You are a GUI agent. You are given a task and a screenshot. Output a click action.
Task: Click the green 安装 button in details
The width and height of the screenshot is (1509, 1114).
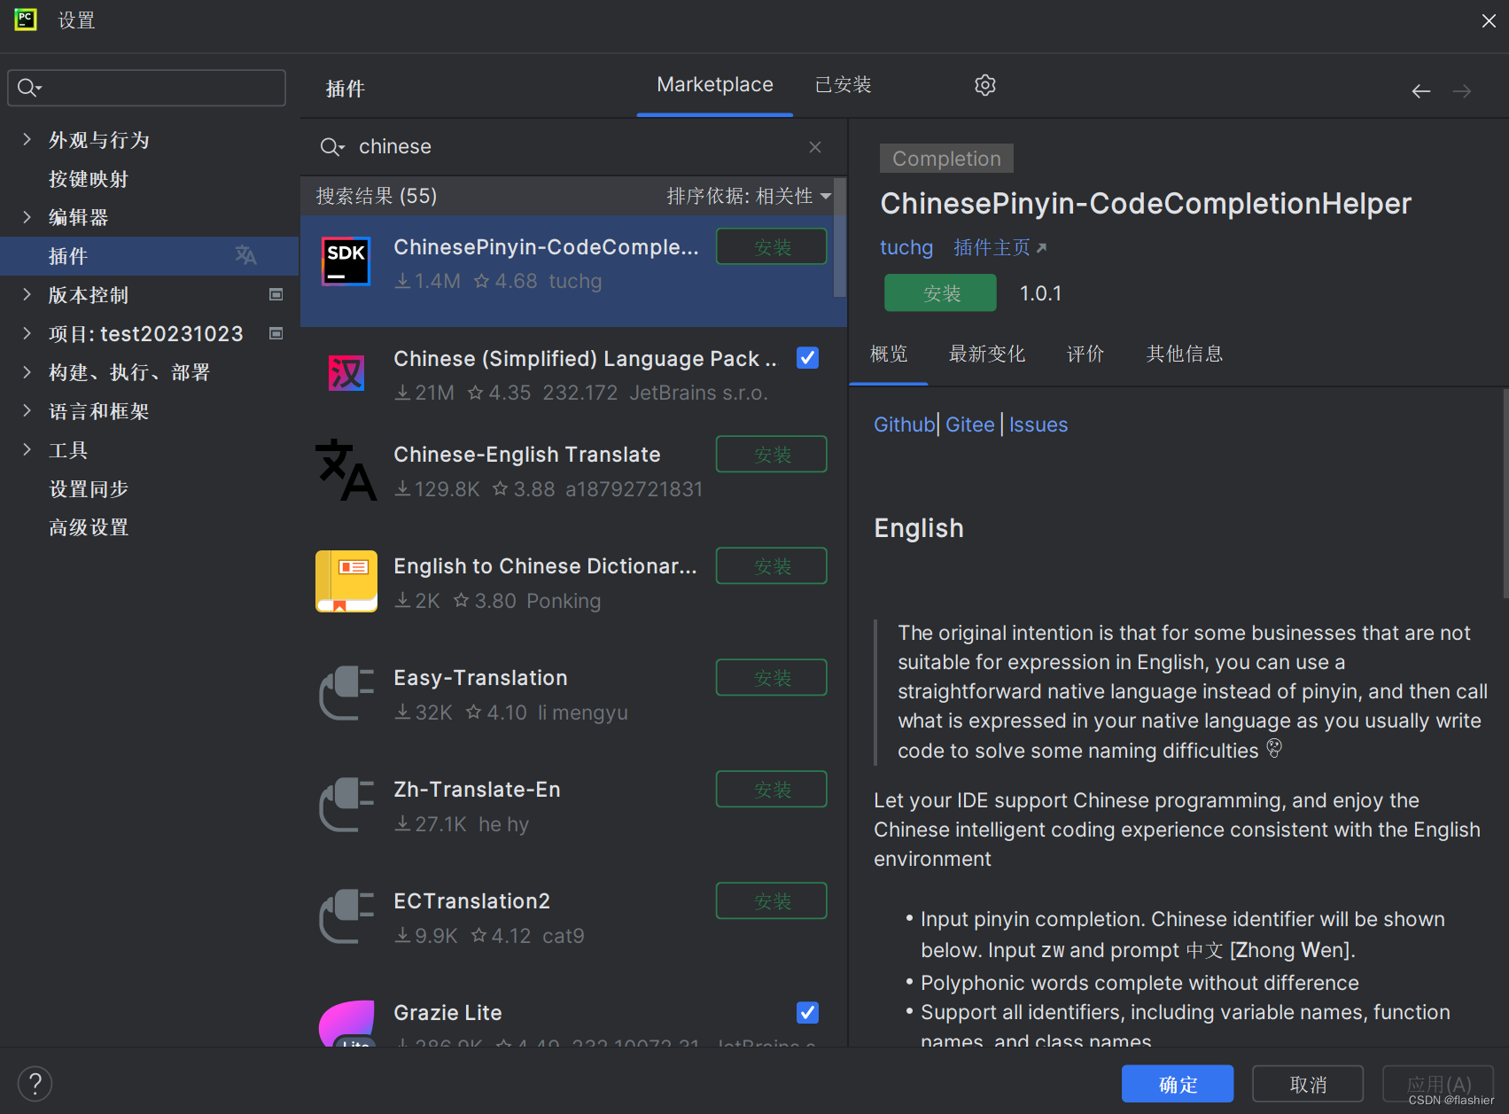click(941, 293)
